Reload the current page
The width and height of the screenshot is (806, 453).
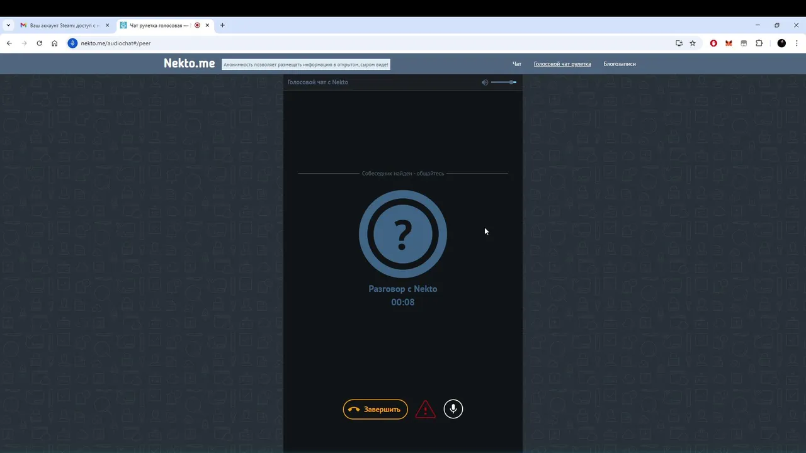(39, 43)
